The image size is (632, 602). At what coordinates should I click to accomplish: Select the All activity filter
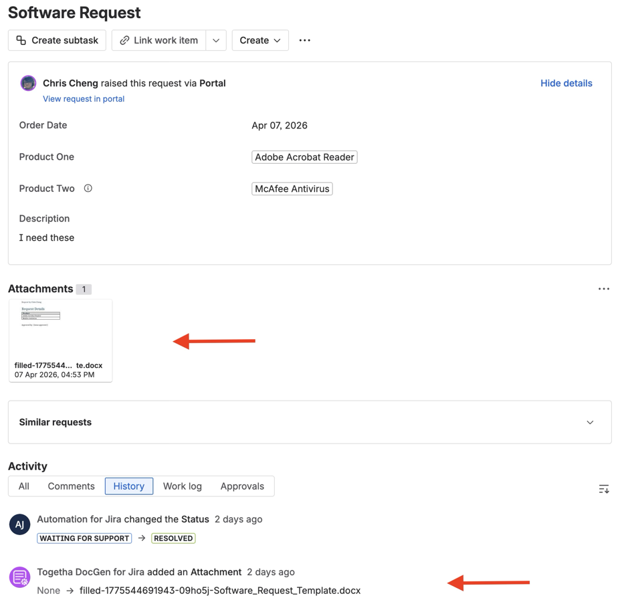click(23, 486)
